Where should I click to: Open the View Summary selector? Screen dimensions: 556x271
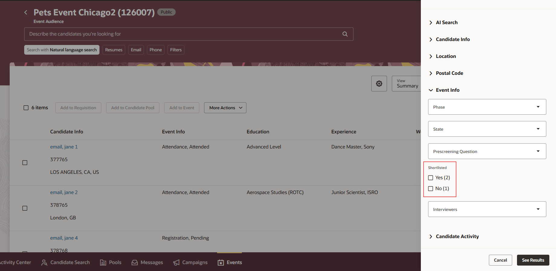pyautogui.click(x=406, y=84)
